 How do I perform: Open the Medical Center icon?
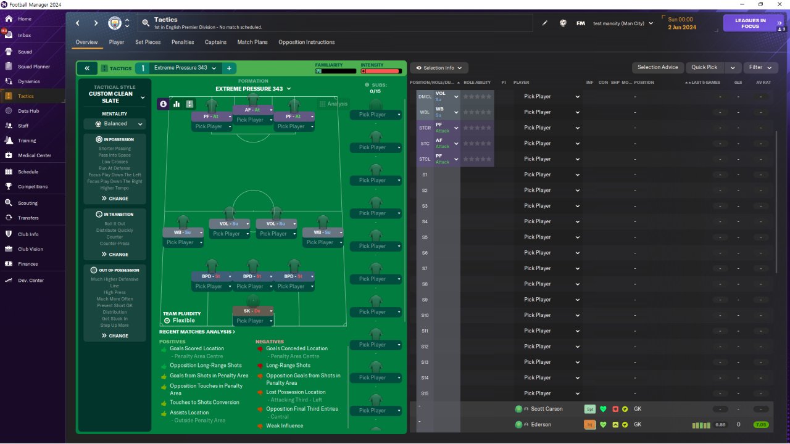tap(9, 155)
